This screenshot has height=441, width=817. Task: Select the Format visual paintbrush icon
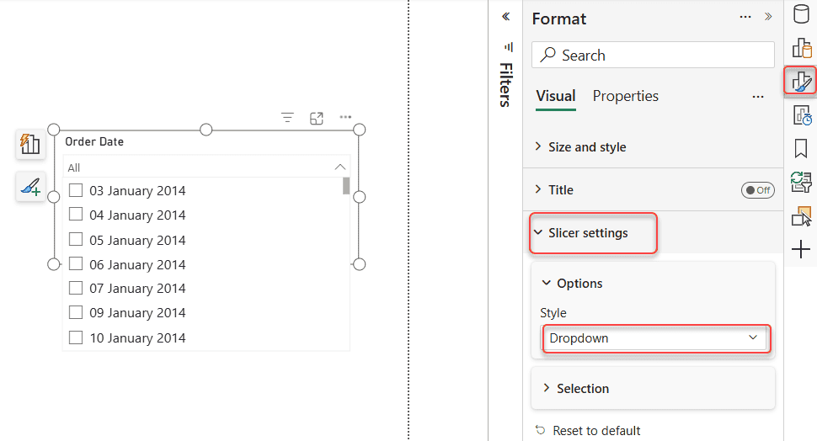[801, 82]
